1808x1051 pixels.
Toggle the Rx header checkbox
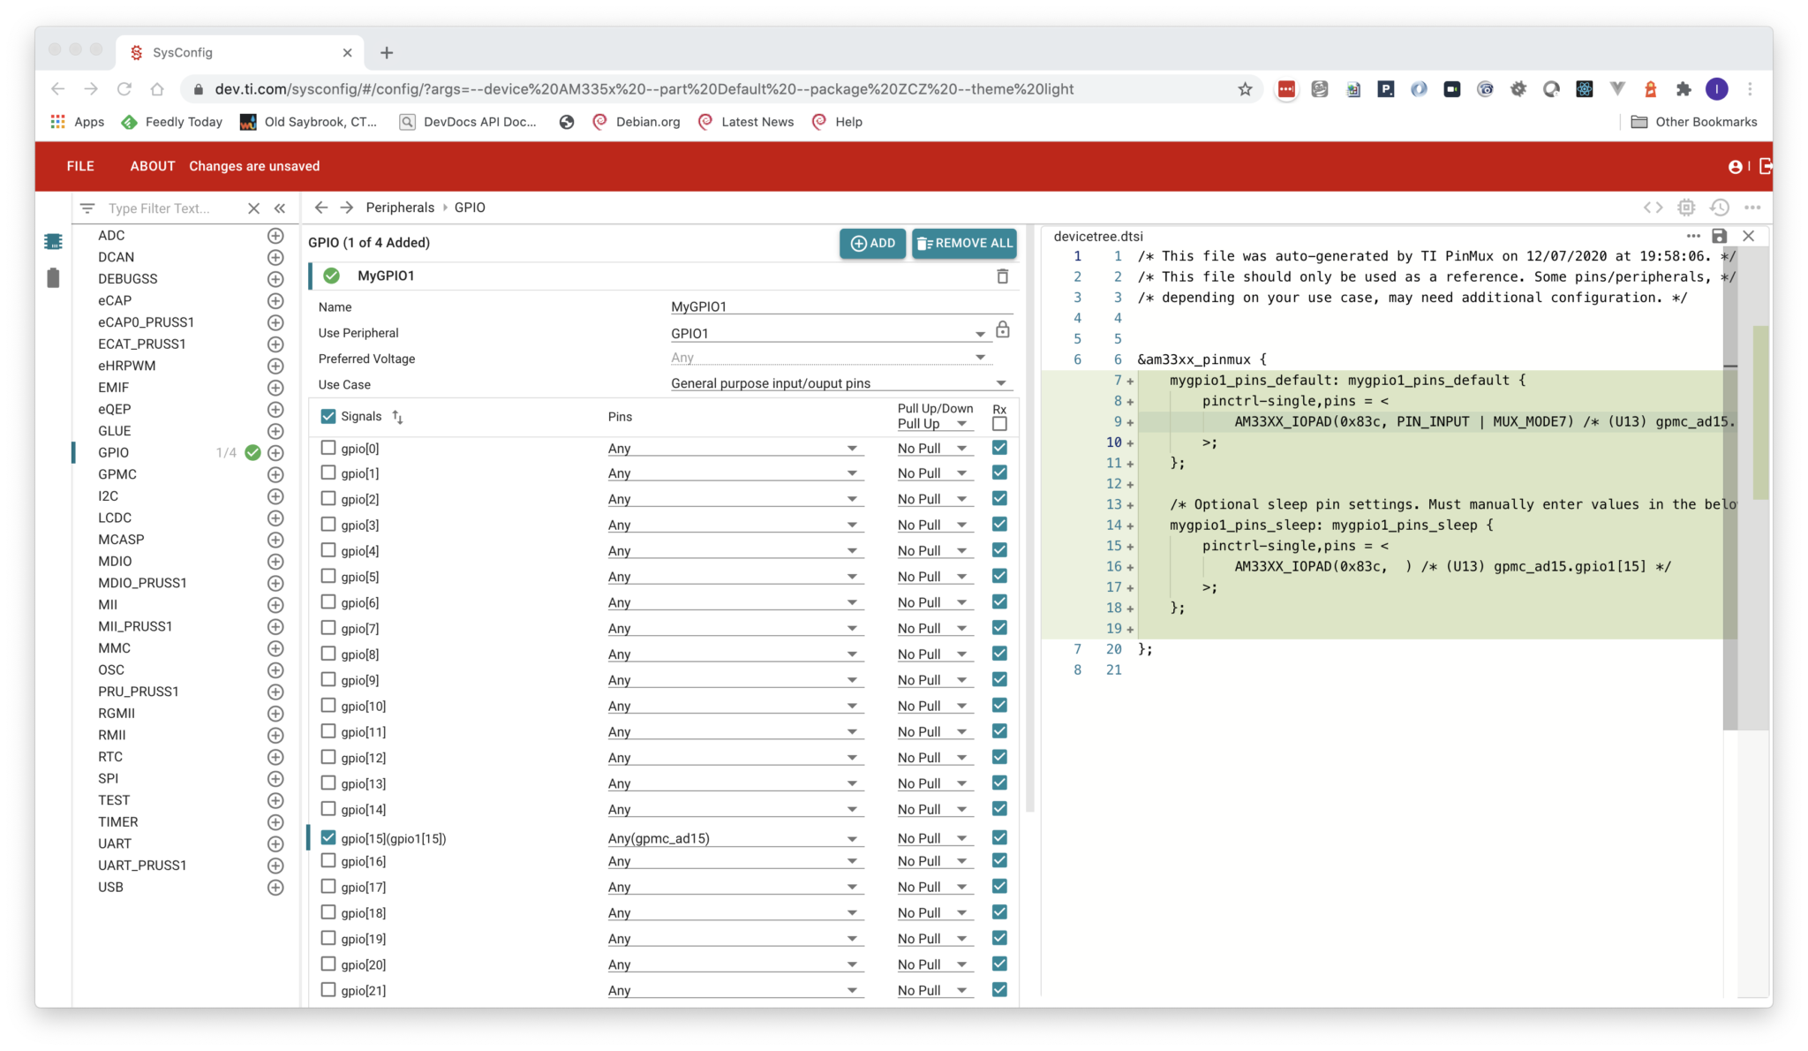(x=999, y=424)
